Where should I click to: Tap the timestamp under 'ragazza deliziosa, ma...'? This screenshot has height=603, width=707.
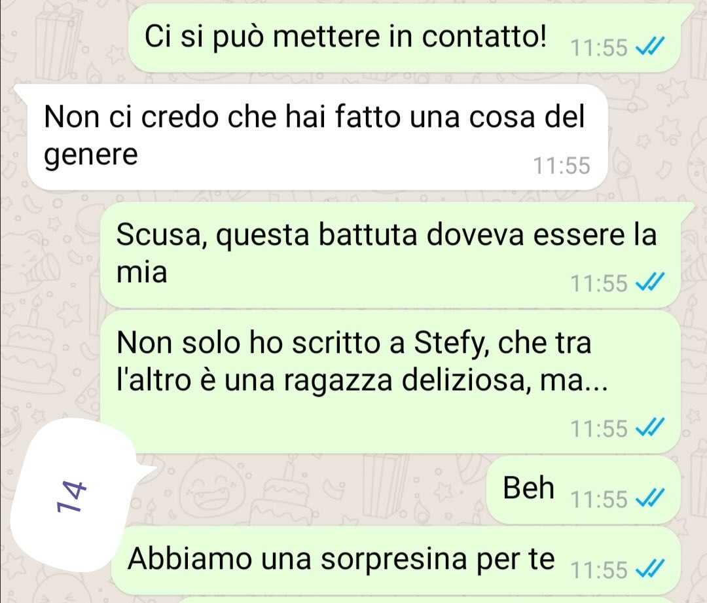click(x=599, y=428)
